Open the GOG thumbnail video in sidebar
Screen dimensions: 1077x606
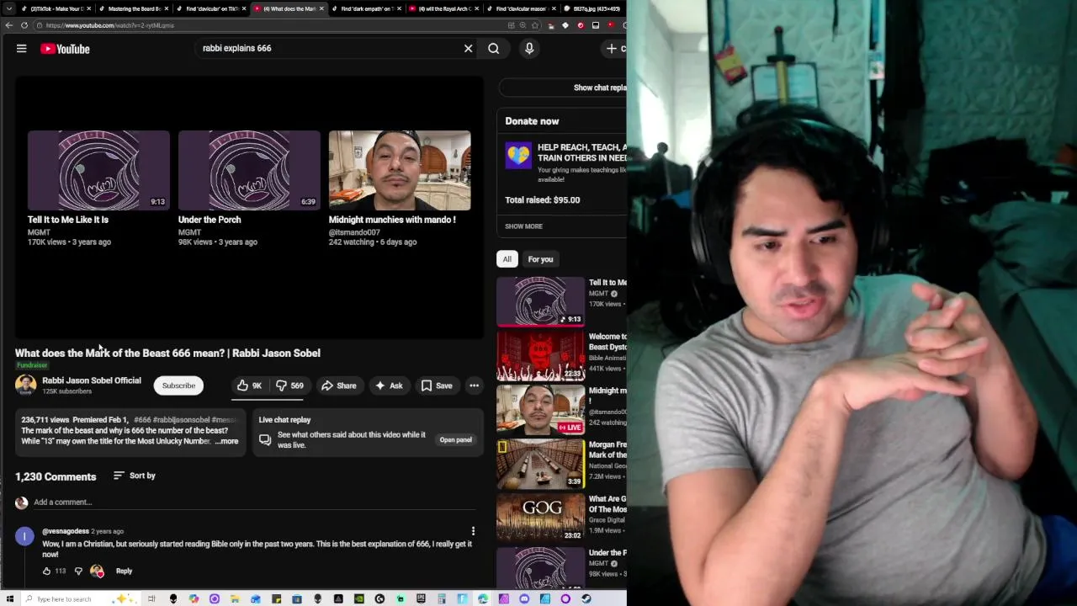pos(540,518)
